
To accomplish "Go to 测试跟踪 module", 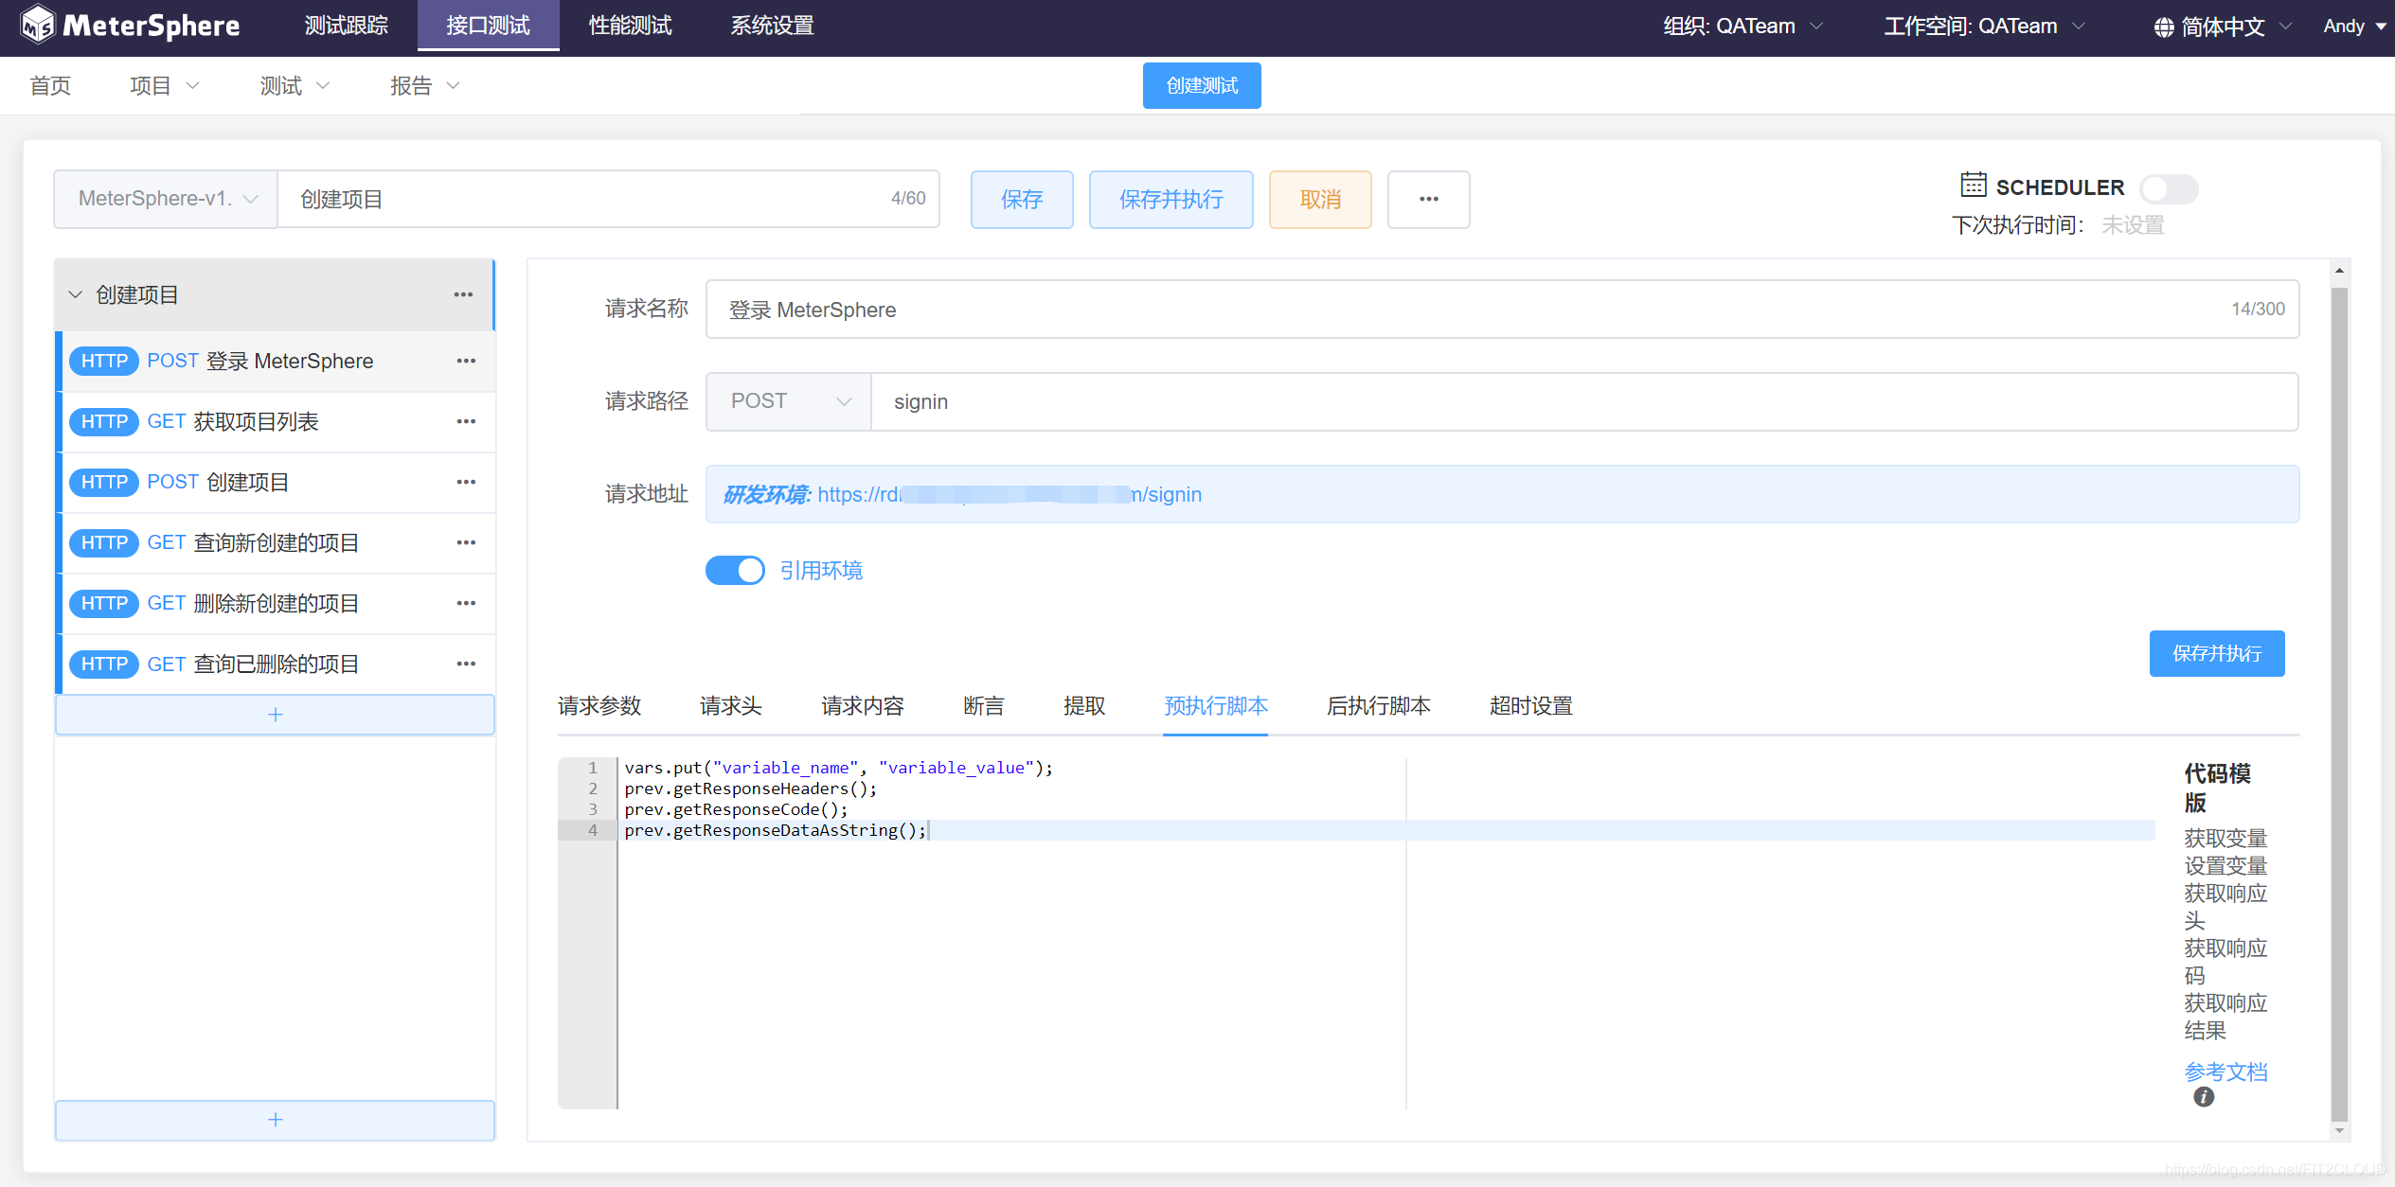I will [347, 26].
